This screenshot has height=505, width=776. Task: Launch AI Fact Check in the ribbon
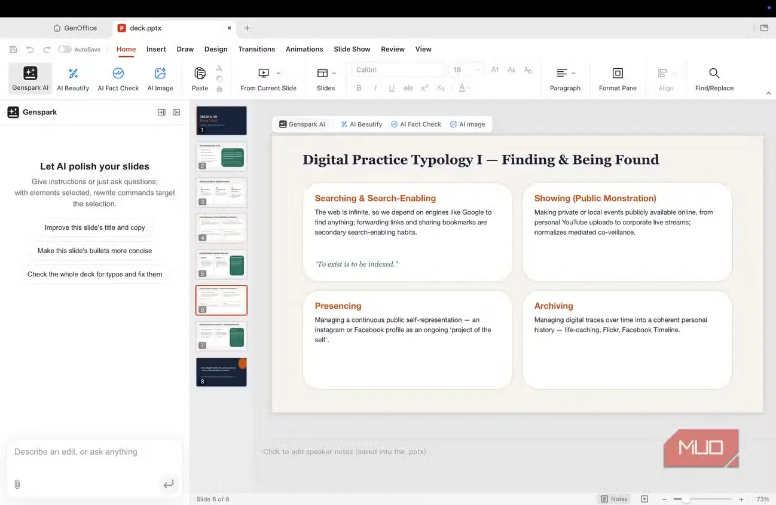pos(118,78)
